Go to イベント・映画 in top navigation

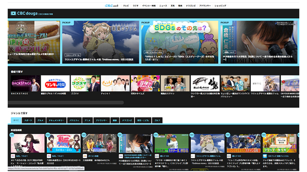[x=149, y=6]
